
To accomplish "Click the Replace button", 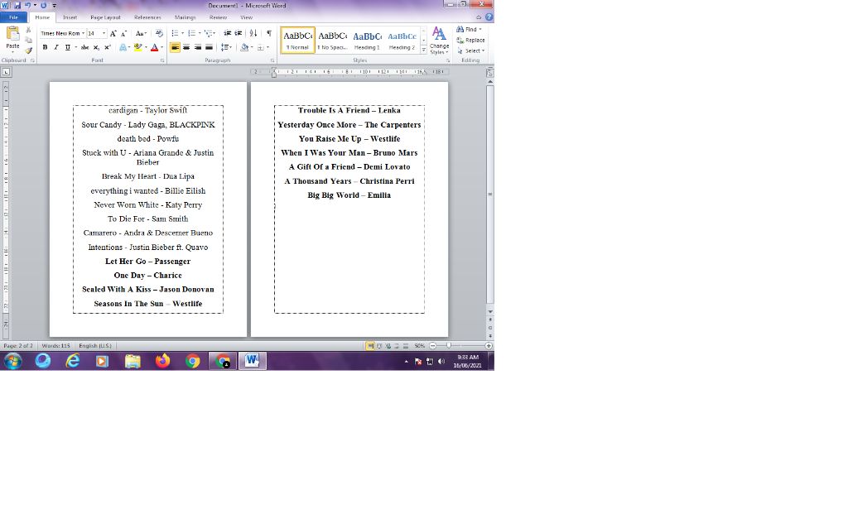I will [x=471, y=40].
